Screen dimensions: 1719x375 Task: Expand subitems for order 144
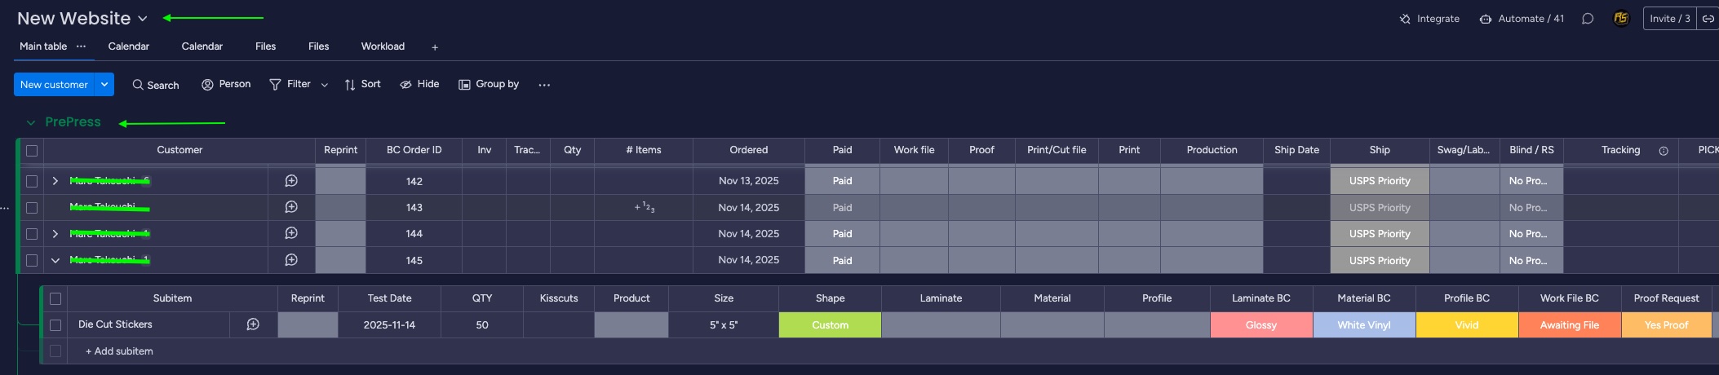click(55, 234)
